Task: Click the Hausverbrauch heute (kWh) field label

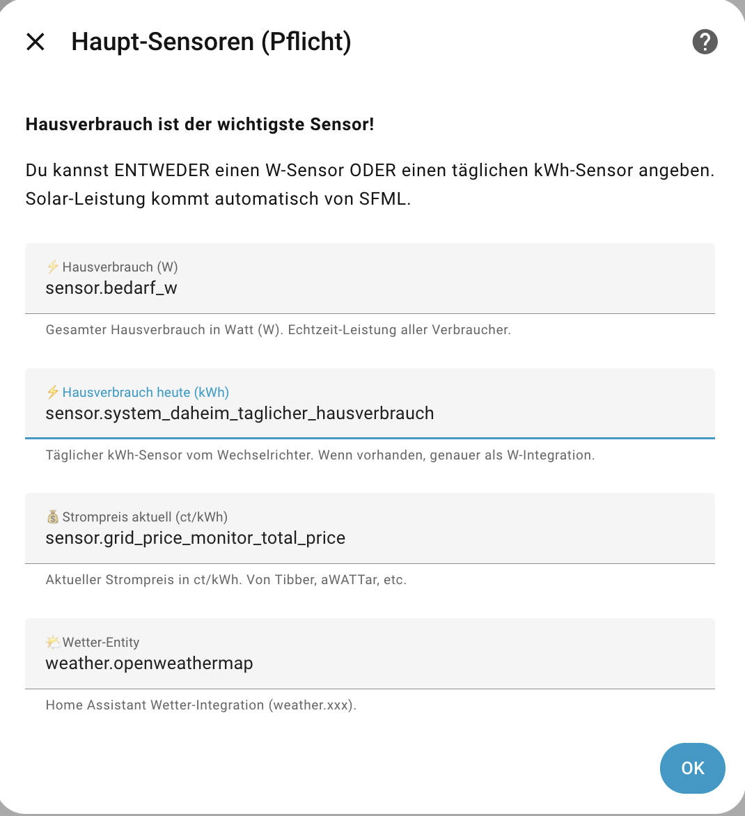Action: (x=146, y=392)
